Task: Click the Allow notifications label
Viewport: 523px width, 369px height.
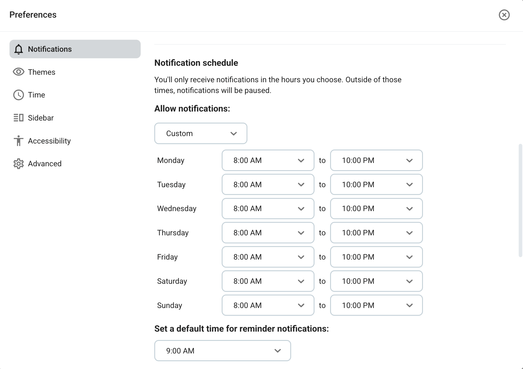Action: point(192,109)
